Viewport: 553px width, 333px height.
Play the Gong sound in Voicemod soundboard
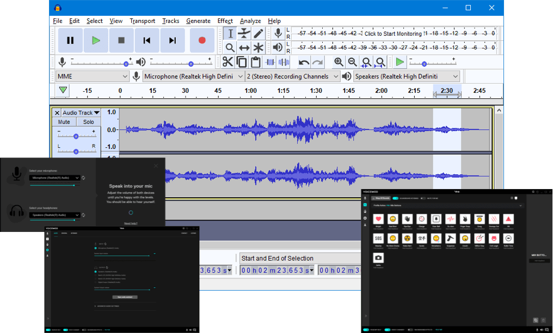(x=479, y=219)
